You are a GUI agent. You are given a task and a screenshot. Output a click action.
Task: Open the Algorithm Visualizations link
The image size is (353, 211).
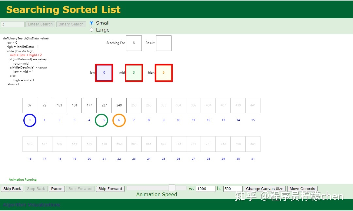[32, 205]
